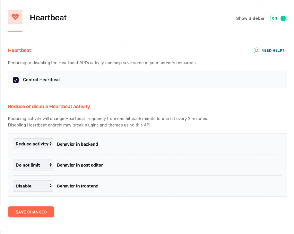Open the Behavior in backend dropdown
The height and width of the screenshot is (234, 294).
(x=33, y=144)
